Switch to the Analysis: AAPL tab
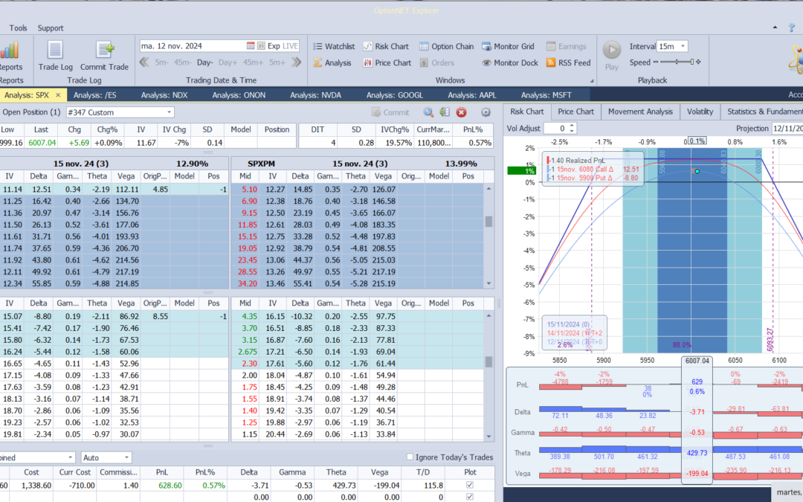The image size is (803, 502). coord(471,94)
